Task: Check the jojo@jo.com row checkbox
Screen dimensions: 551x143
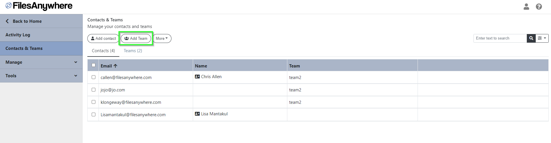Action: pos(93,90)
